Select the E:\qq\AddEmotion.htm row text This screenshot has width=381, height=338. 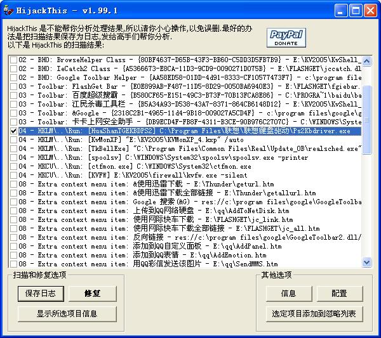[142, 255]
